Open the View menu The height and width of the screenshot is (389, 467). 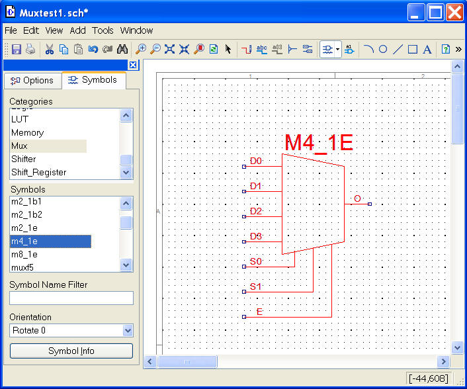54,30
